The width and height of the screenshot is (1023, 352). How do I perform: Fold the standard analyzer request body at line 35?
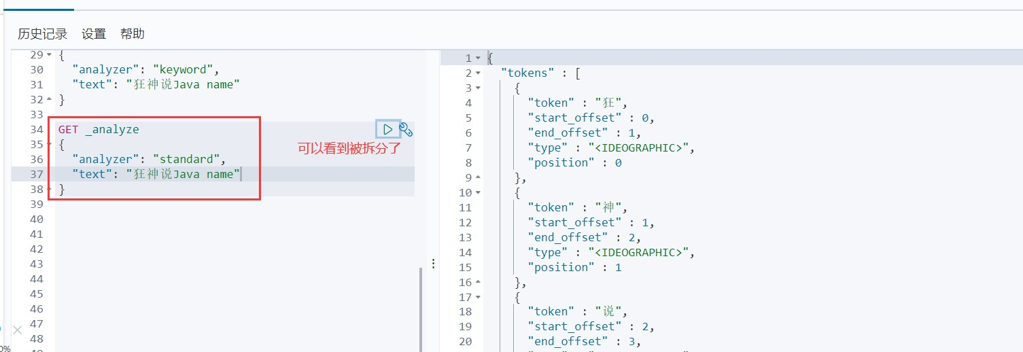[x=49, y=145]
